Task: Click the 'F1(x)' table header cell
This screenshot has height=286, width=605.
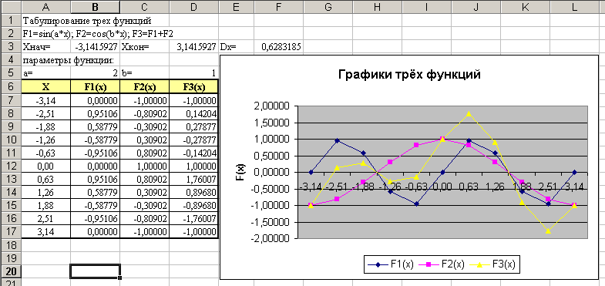Action: [x=96, y=86]
